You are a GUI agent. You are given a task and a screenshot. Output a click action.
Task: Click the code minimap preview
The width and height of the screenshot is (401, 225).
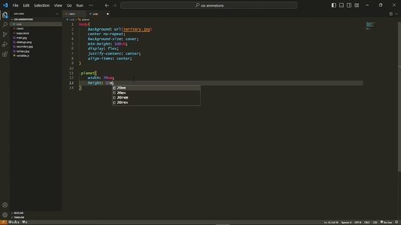(x=370, y=26)
